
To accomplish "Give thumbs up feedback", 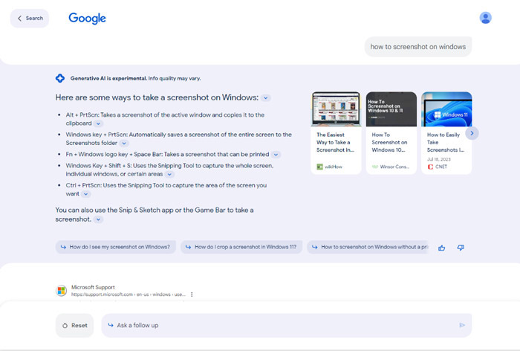I will (441, 248).
